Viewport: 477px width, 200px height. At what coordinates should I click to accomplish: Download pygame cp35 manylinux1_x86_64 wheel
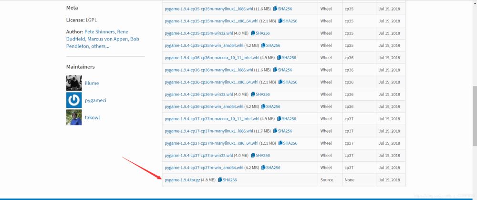pyautogui.click(x=211, y=21)
